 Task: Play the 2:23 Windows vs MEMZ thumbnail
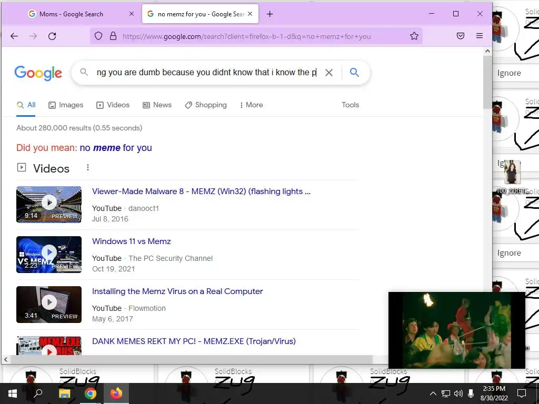(49, 254)
